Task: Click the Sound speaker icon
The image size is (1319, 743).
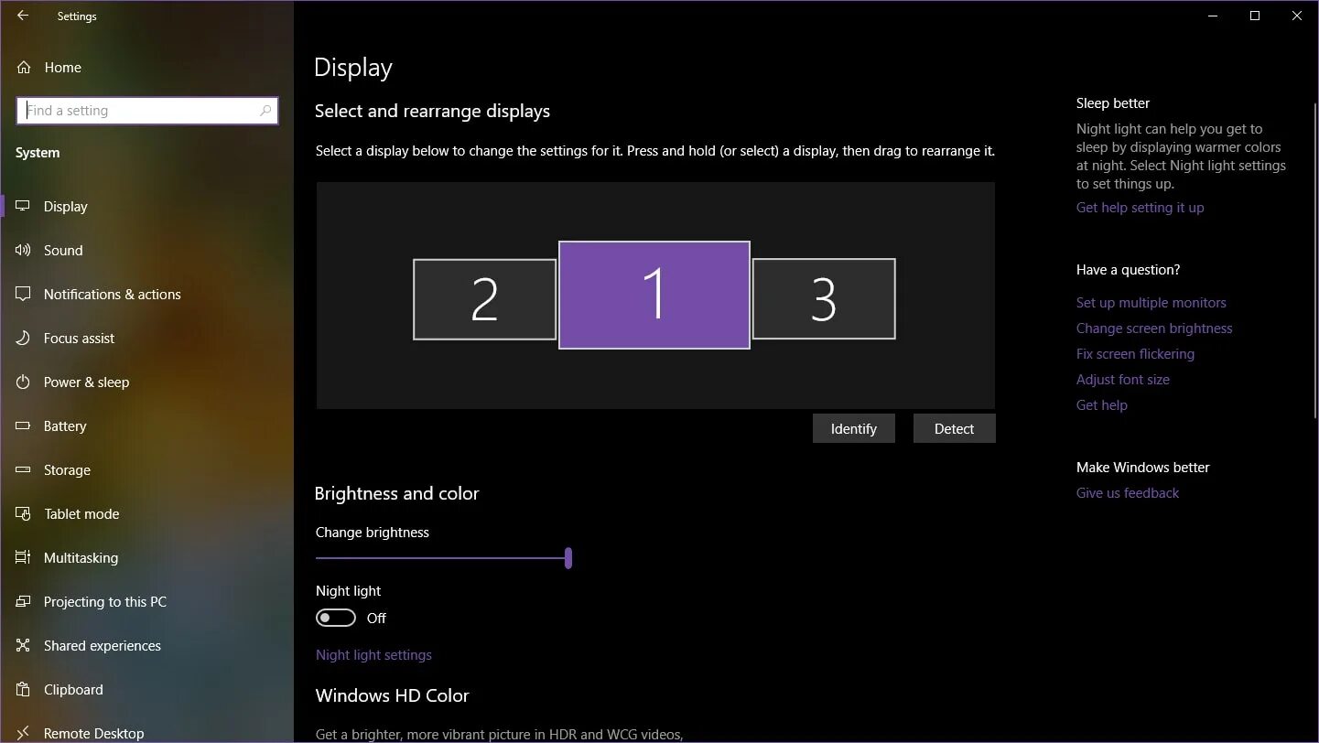Action: pyautogui.click(x=24, y=251)
